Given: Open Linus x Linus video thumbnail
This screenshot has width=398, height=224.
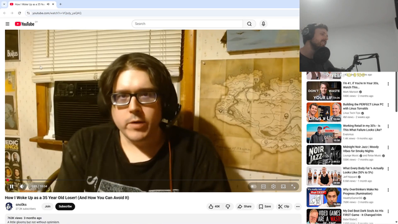Looking at the screenshot, I should pos(324,112).
